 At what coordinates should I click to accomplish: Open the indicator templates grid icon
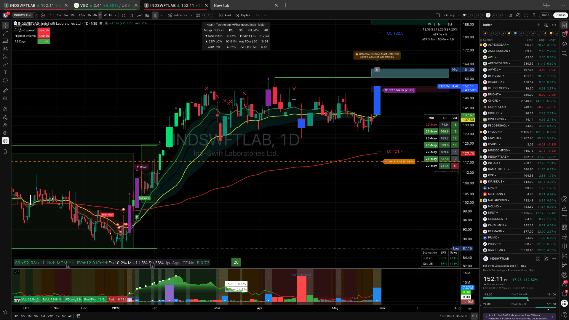point(198,15)
